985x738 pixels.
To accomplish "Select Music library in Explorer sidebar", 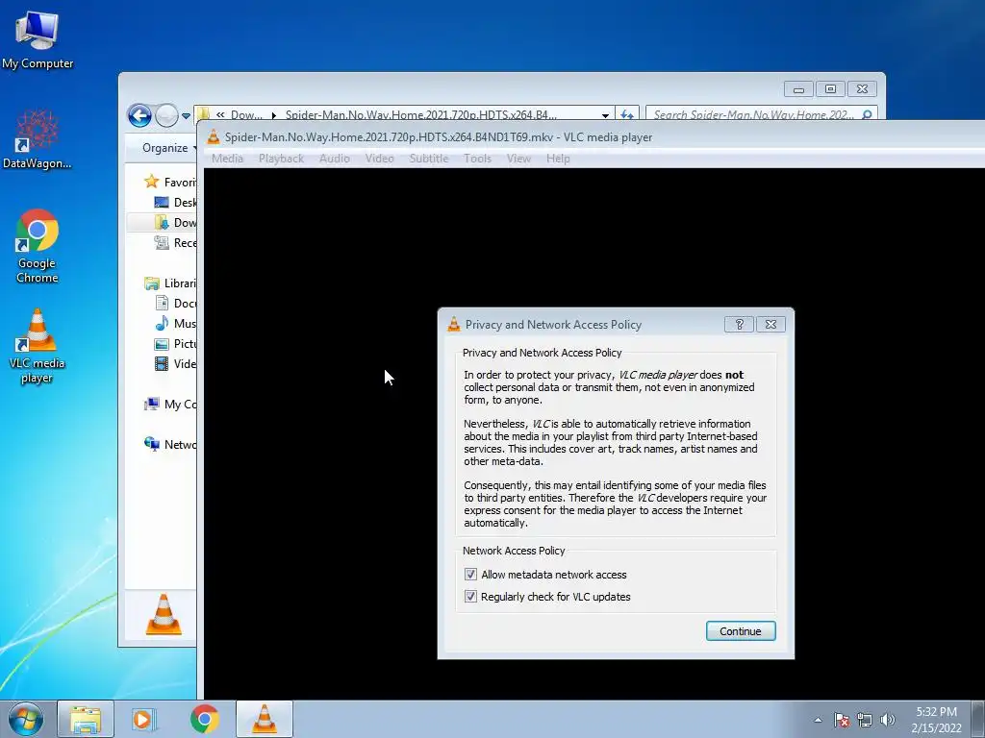I will click(176, 323).
